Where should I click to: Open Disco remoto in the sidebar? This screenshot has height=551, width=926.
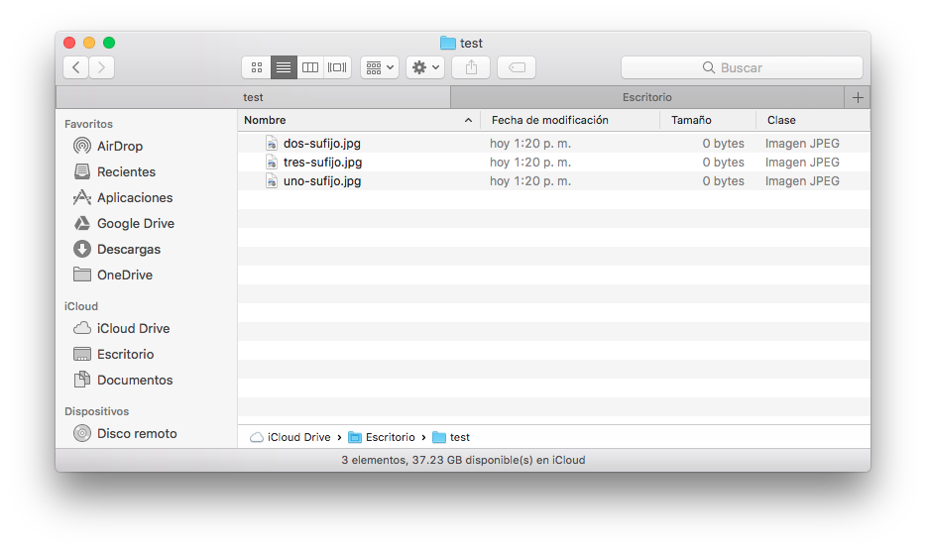pyautogui.click(x=125, y=433)
